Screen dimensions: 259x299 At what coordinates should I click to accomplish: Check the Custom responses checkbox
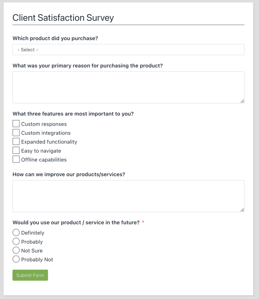pyautogui.click(x=16, y=124)
